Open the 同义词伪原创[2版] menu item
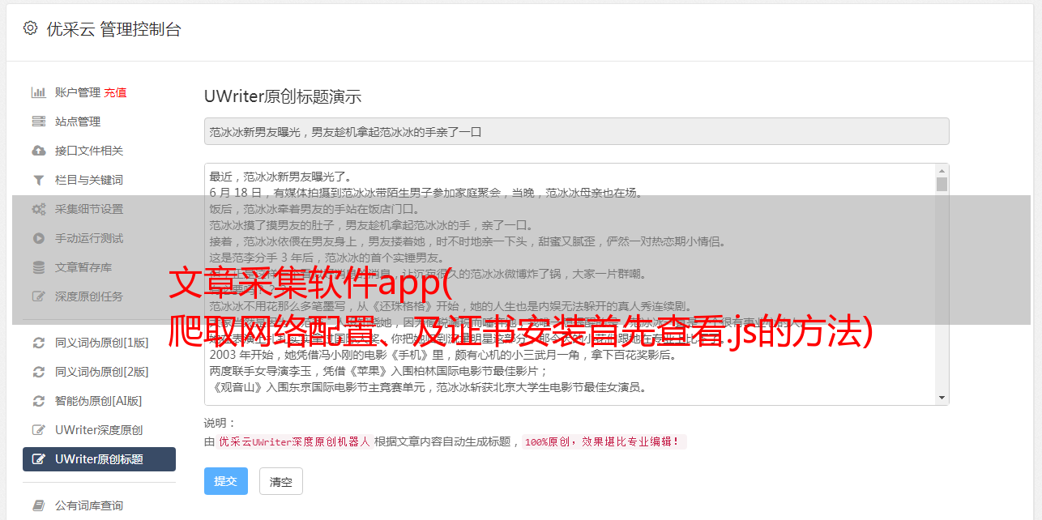 click(99, 372)
